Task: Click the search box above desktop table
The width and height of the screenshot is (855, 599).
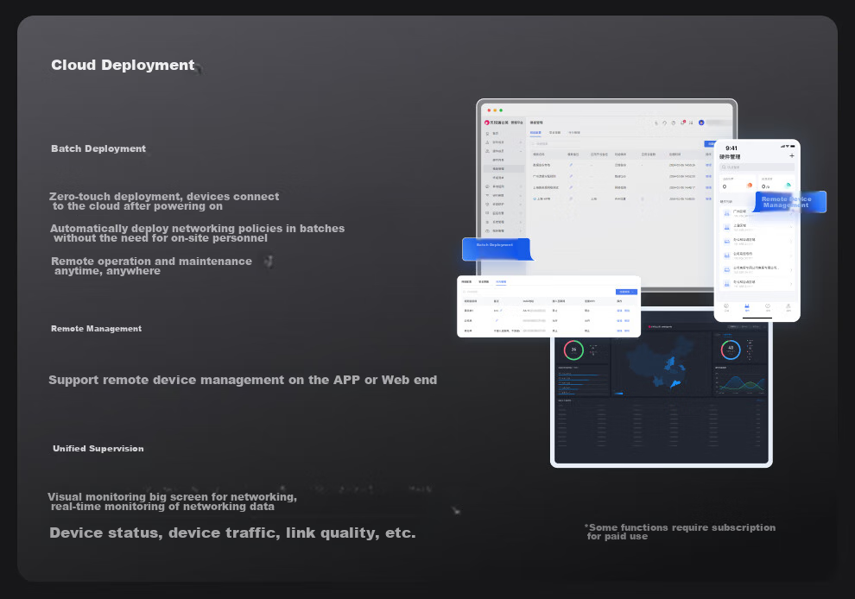Action: [x=553, y=143]
